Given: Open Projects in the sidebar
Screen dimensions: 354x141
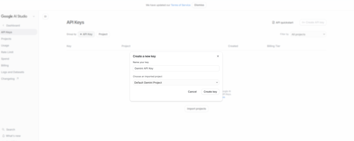Looking at the screenshot, I should click(x=6, y=39).
